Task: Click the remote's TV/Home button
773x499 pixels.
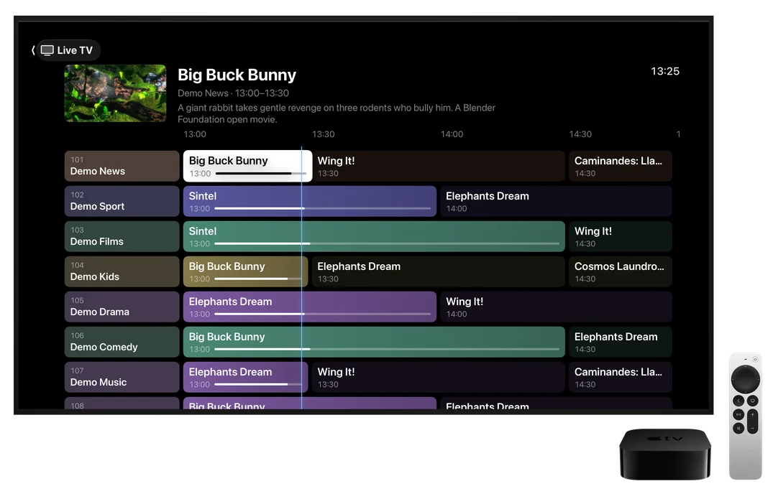Action: 753,401
